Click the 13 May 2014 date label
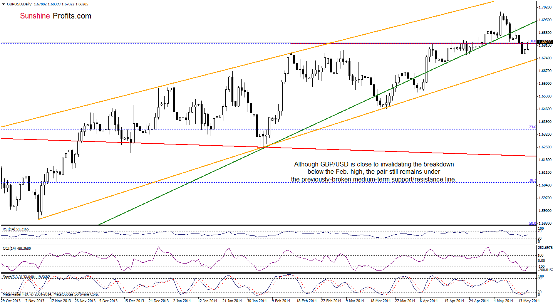 529,300
